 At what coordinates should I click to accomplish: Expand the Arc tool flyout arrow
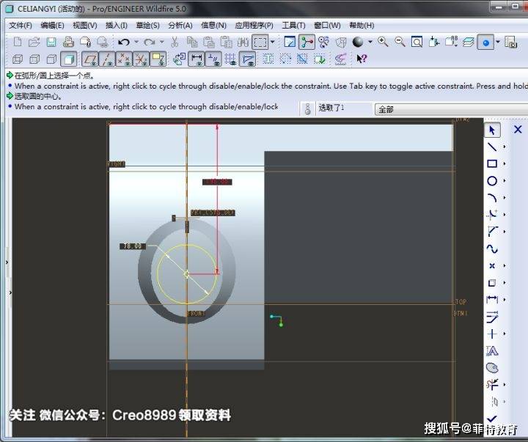[x=505, y=198]
